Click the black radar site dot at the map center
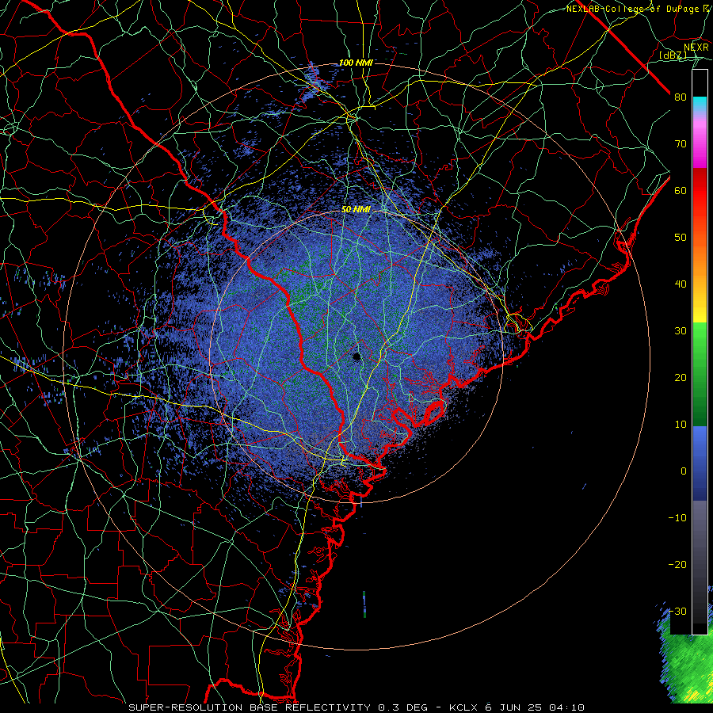This screenshot has width=713, height=713. (356, 356)
